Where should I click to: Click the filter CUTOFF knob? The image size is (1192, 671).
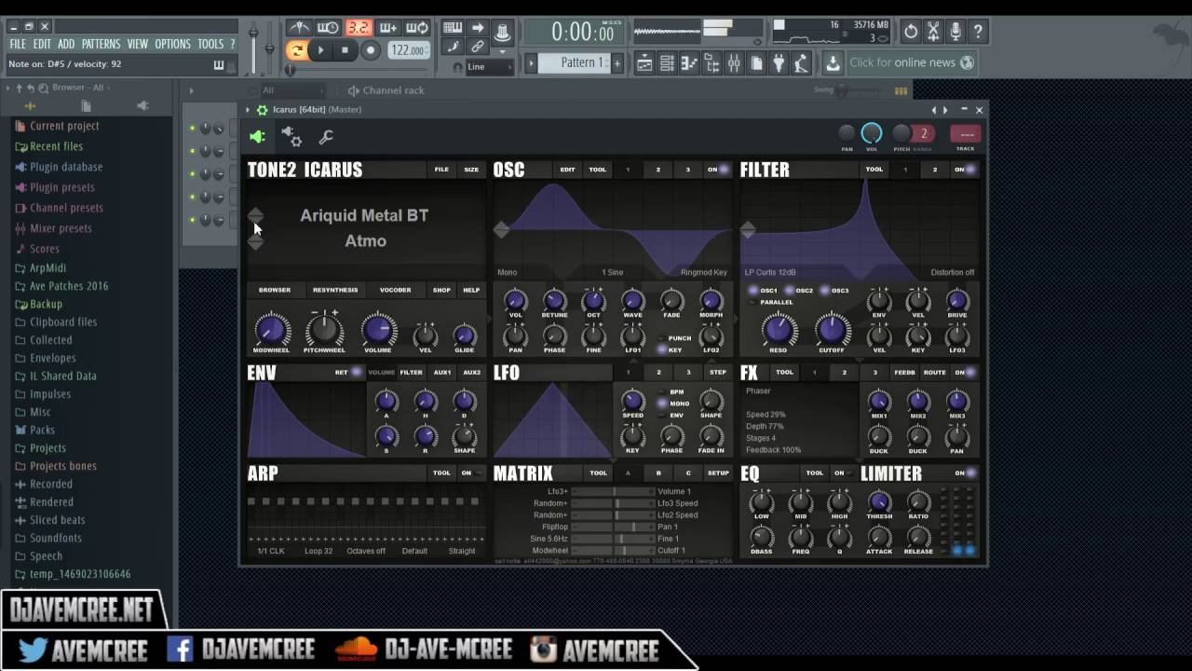[x=832, y=330]
